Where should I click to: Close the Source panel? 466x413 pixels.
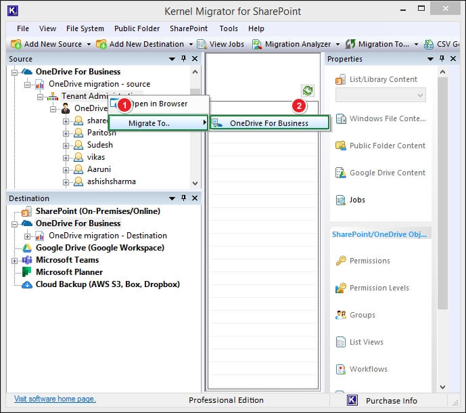pos(195,59)
